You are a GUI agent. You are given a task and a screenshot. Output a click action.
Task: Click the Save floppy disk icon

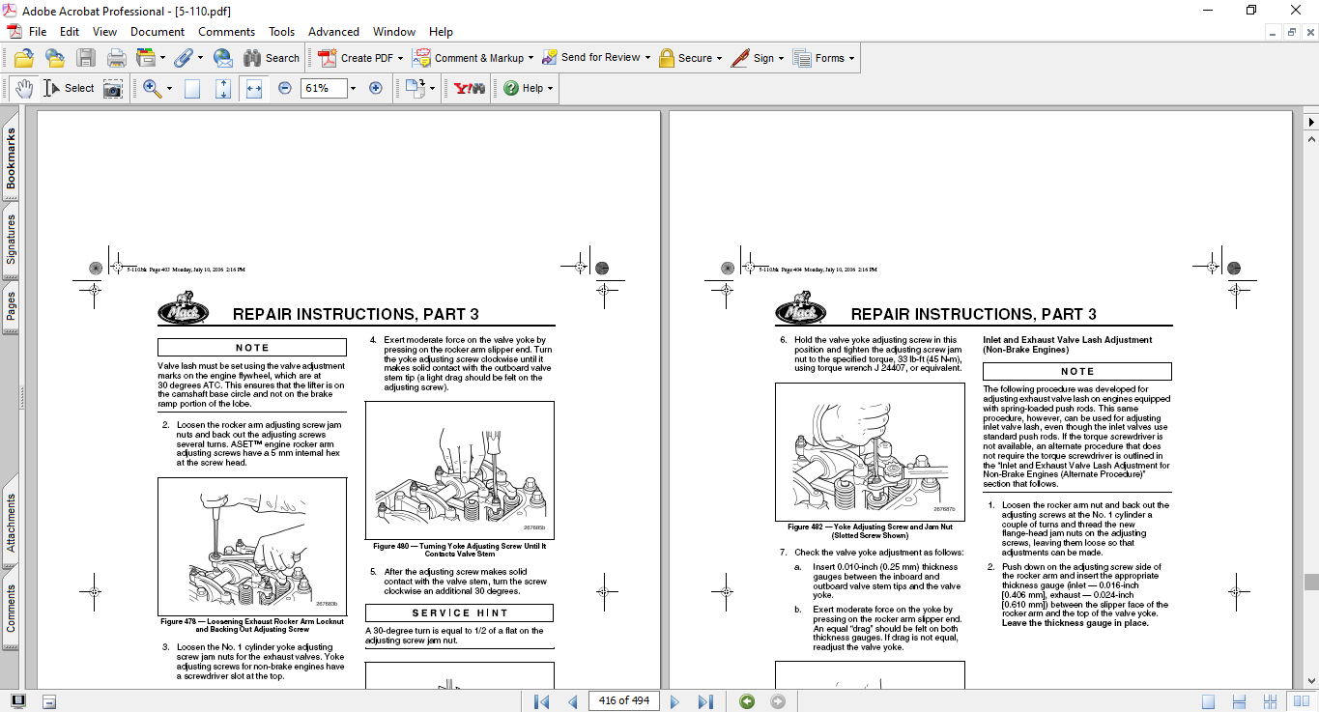(86, 58)
